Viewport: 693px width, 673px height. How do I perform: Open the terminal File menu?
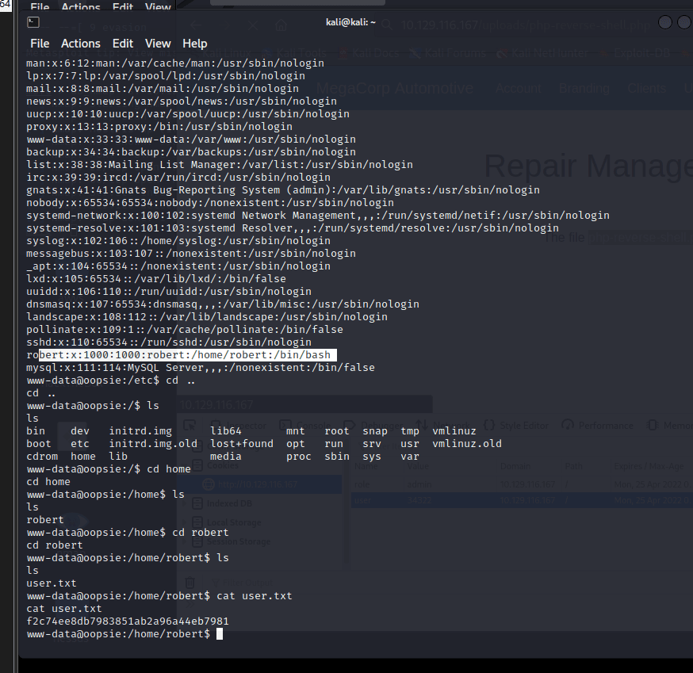pyautogui.click(x=40, y=44)
